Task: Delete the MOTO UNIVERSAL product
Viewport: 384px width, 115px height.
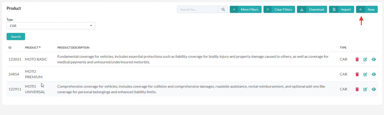Action: click(x=357, y=89)
